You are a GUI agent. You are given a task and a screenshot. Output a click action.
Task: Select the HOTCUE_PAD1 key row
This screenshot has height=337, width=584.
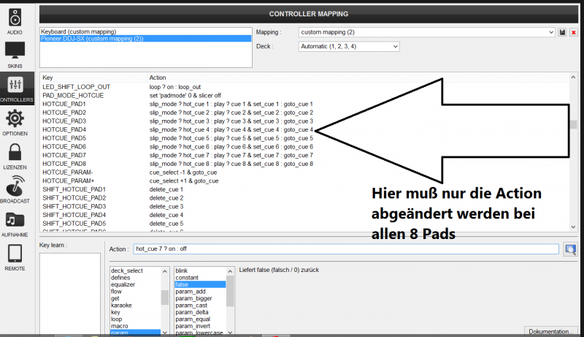[x=304, y=104]
